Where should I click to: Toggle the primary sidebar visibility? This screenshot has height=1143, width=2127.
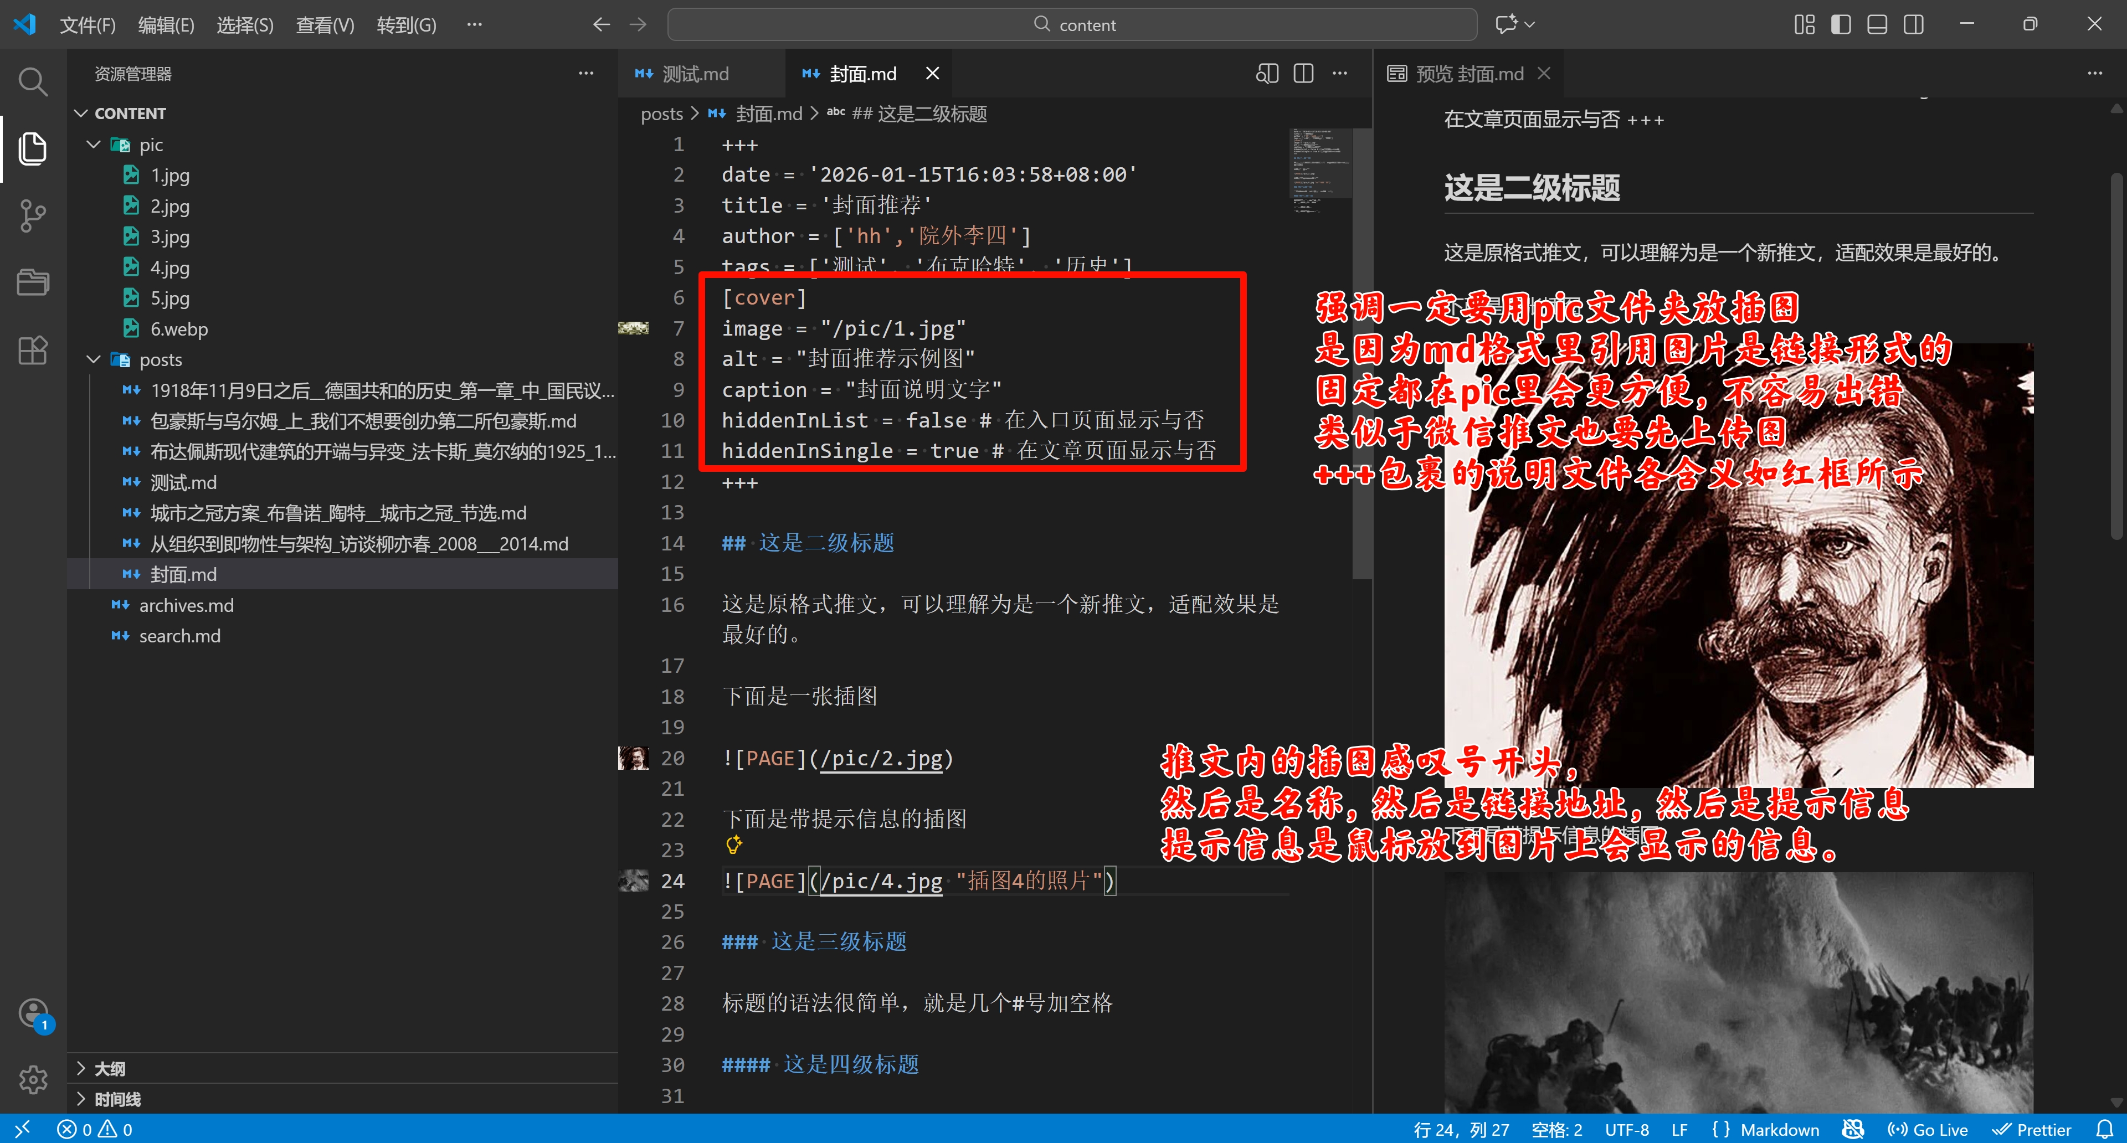point(1840,25)
